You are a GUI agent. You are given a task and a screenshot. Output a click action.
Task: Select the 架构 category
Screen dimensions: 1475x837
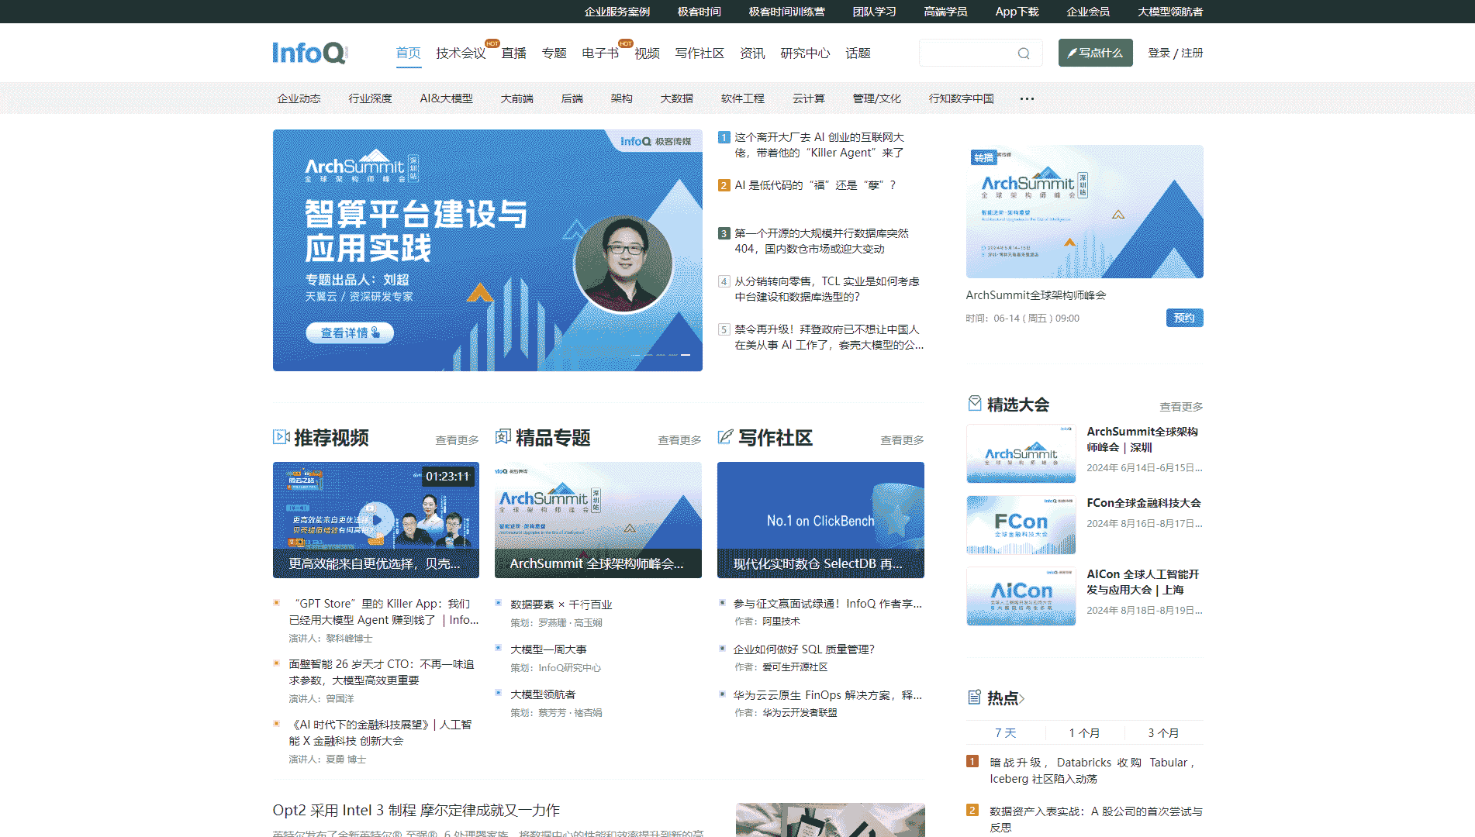[621, 98]
